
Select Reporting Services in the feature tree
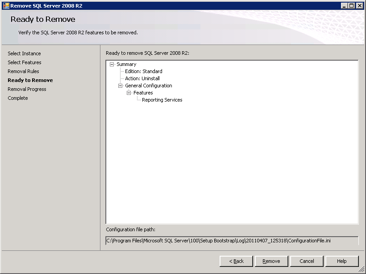tap(162, 100)
